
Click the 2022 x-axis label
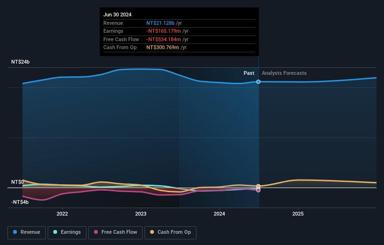click(62, 214)
